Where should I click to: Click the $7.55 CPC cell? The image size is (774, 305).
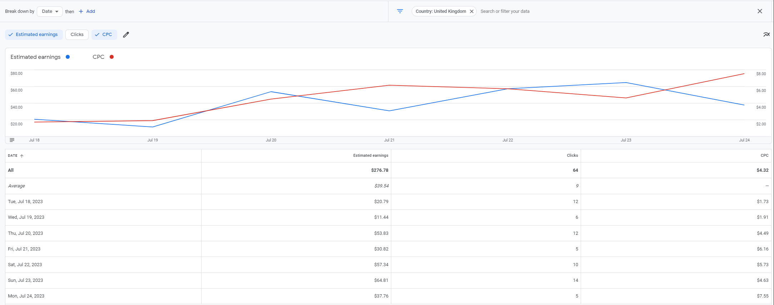[763, 296]
